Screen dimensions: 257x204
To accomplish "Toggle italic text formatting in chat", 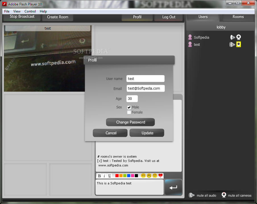I will 104,176.
